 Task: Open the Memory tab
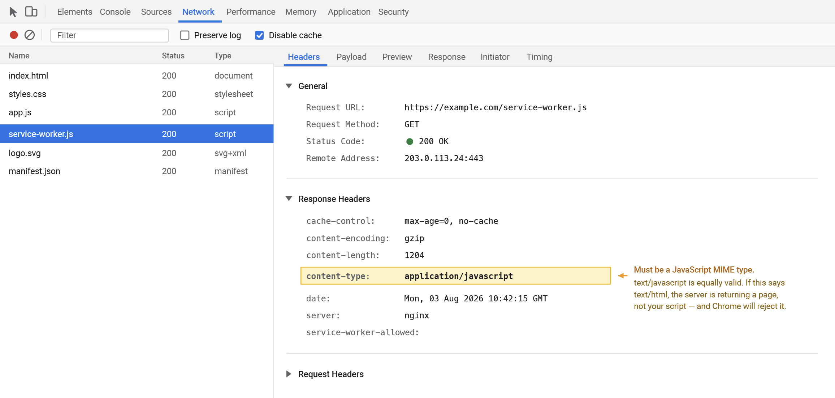[301, 12]
